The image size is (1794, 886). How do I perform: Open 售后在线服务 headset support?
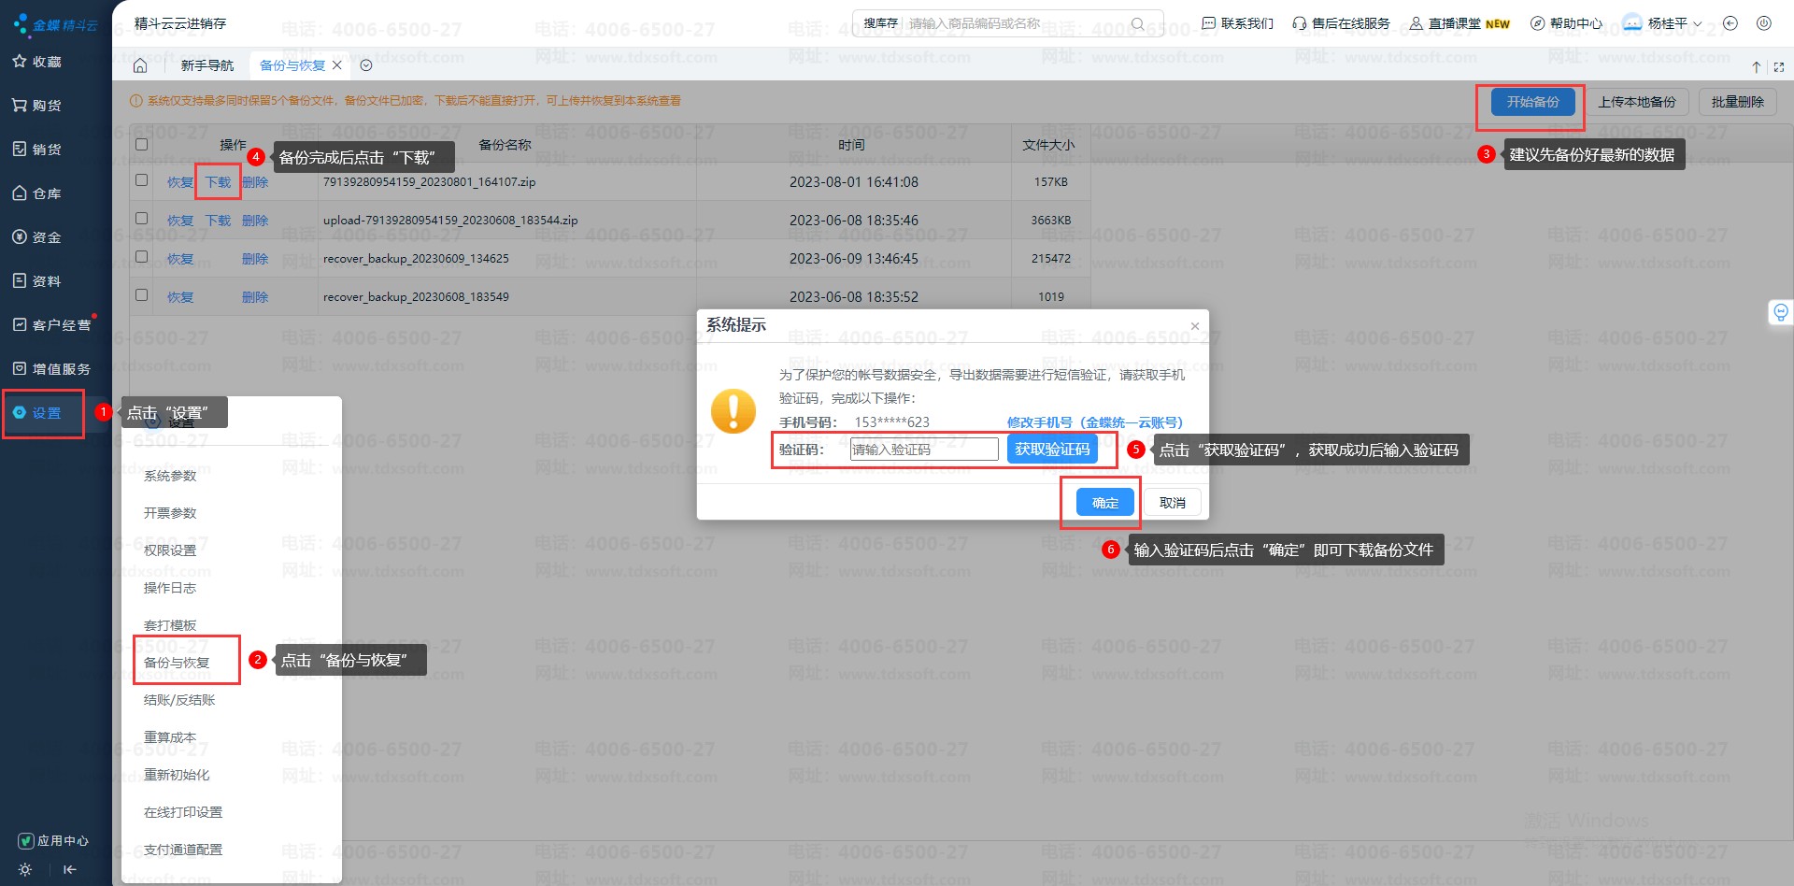point(1341,23)
